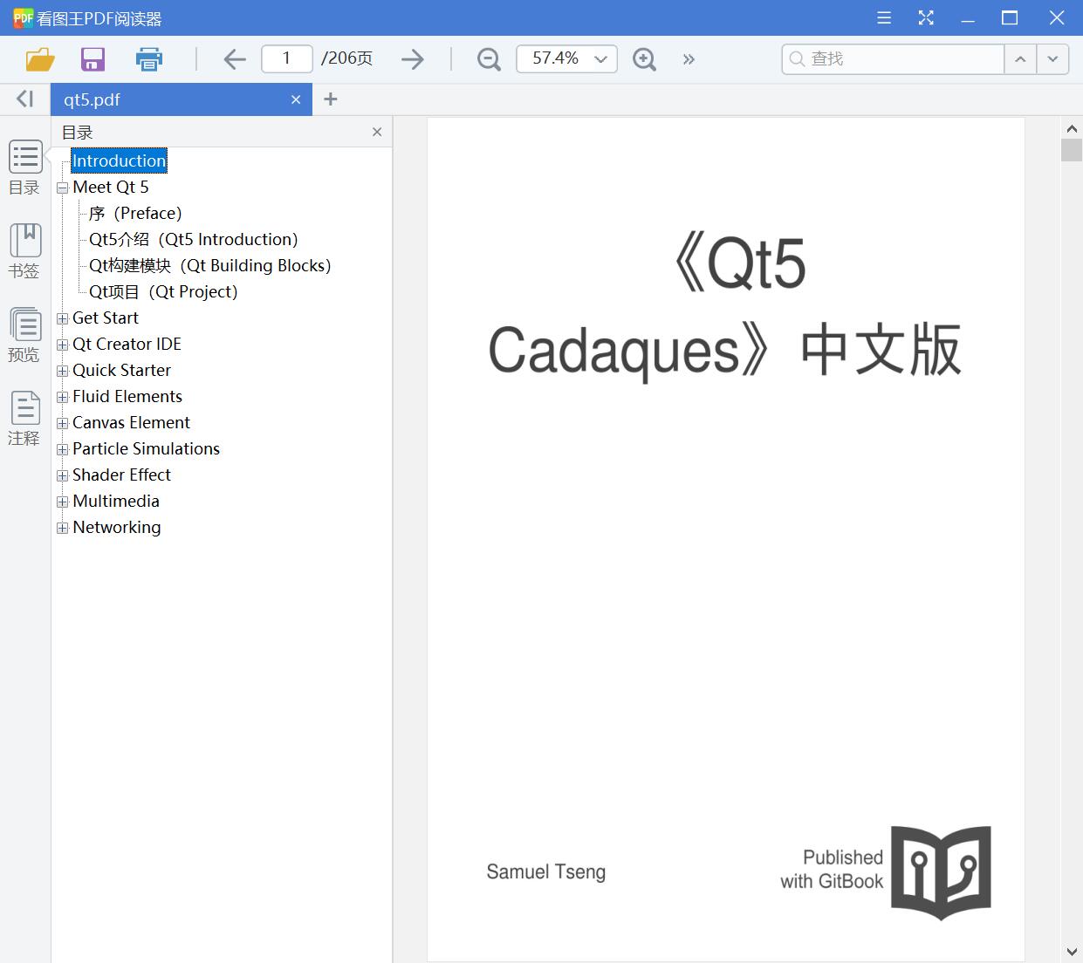The width and height of the screenshot is (1083, 963).
Task: Click in the page number input field
Action: [x=286, y=58]
